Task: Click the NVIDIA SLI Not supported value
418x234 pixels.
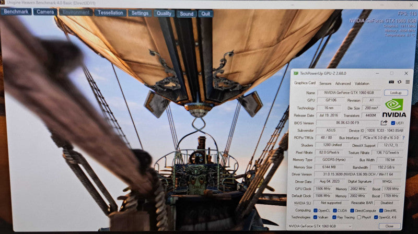Action: [x=331, y=203]
